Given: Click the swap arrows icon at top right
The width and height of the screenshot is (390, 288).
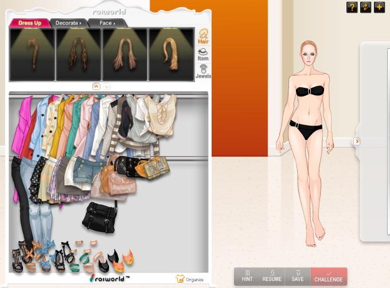Looking at the screenshot, I should [366, 7].
